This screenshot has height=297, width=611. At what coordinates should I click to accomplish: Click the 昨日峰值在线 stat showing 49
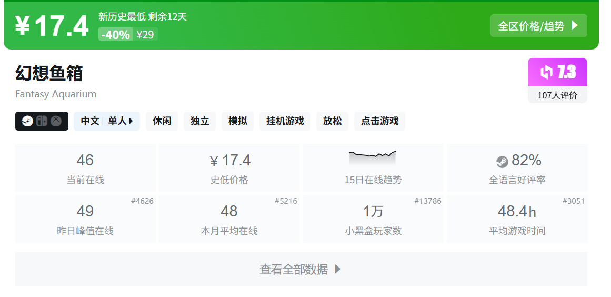coord(85,219)
